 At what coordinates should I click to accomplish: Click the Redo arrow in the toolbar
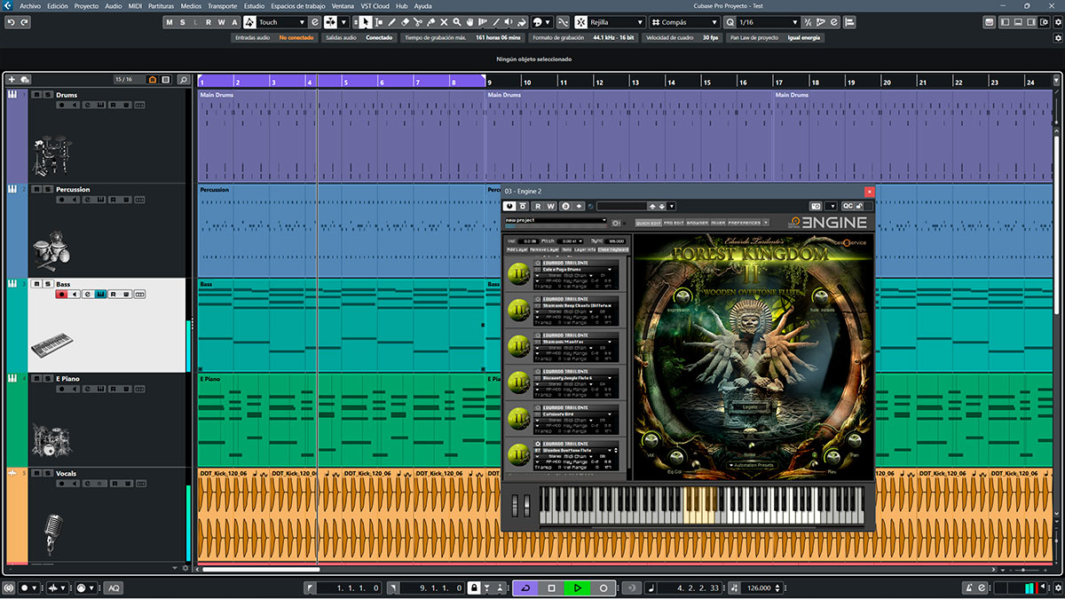25,22
